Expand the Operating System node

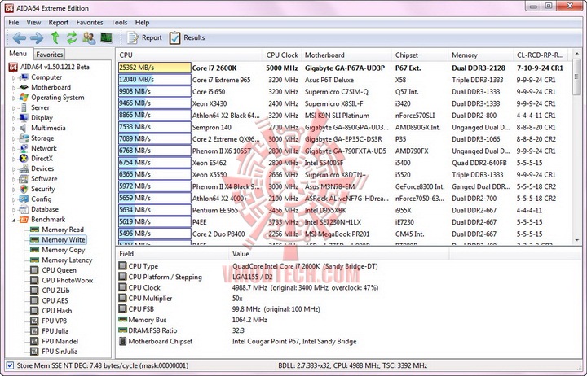(x=14, y=98)
